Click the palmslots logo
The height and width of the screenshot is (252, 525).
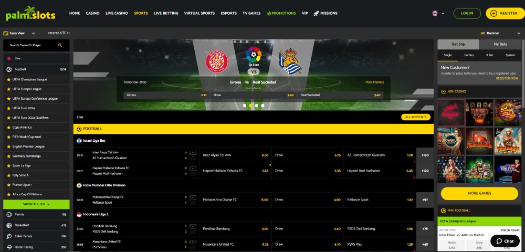(x=30, y=14)
